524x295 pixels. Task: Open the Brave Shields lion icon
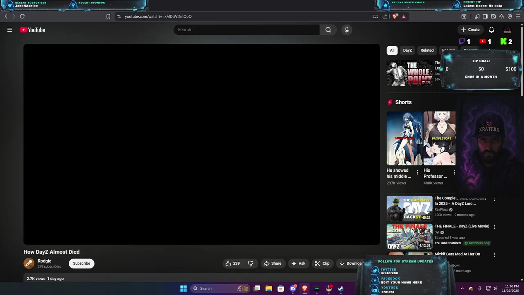tap(395, 16)
